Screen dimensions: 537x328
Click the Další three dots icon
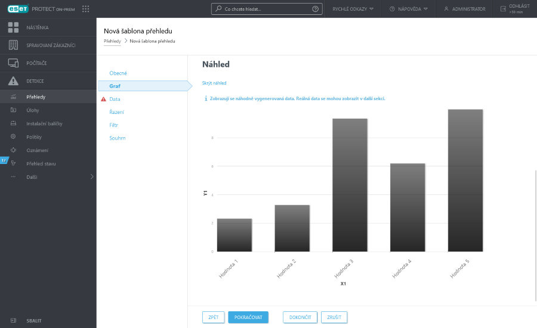(13, 177)
